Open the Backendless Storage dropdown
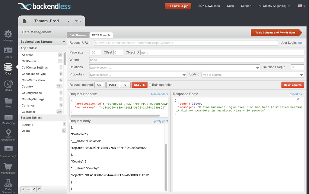309x194 pixels. [x=42, y=42]
